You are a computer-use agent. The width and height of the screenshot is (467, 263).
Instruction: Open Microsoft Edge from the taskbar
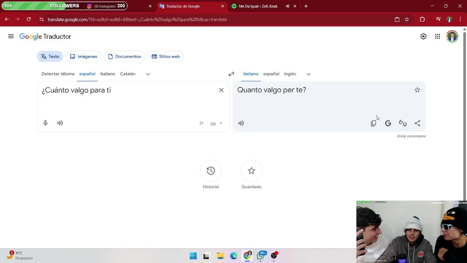(233, 256)
